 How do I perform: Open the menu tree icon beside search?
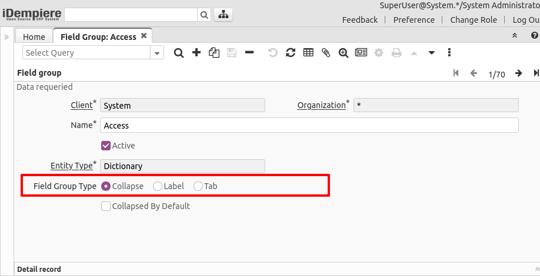click(x=223, y=15)
